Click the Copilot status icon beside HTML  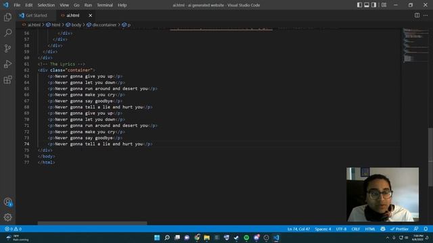(x=383, y=229)
